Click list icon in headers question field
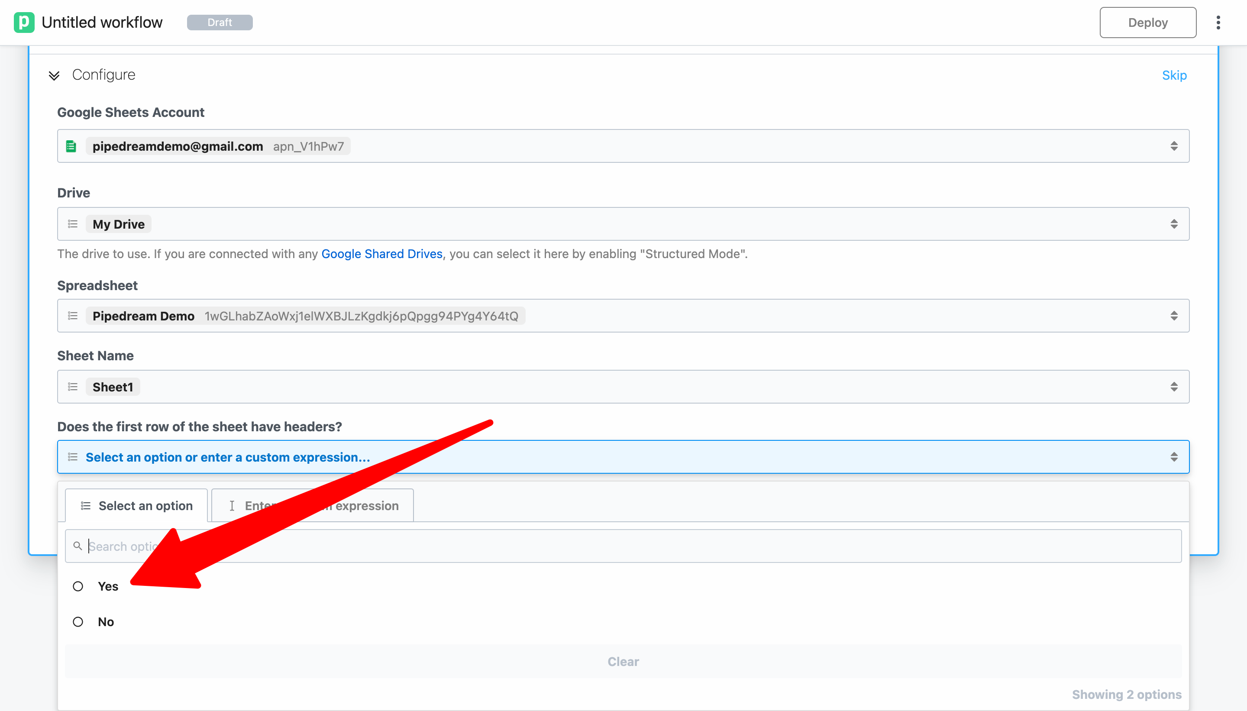 coord(73,457)
